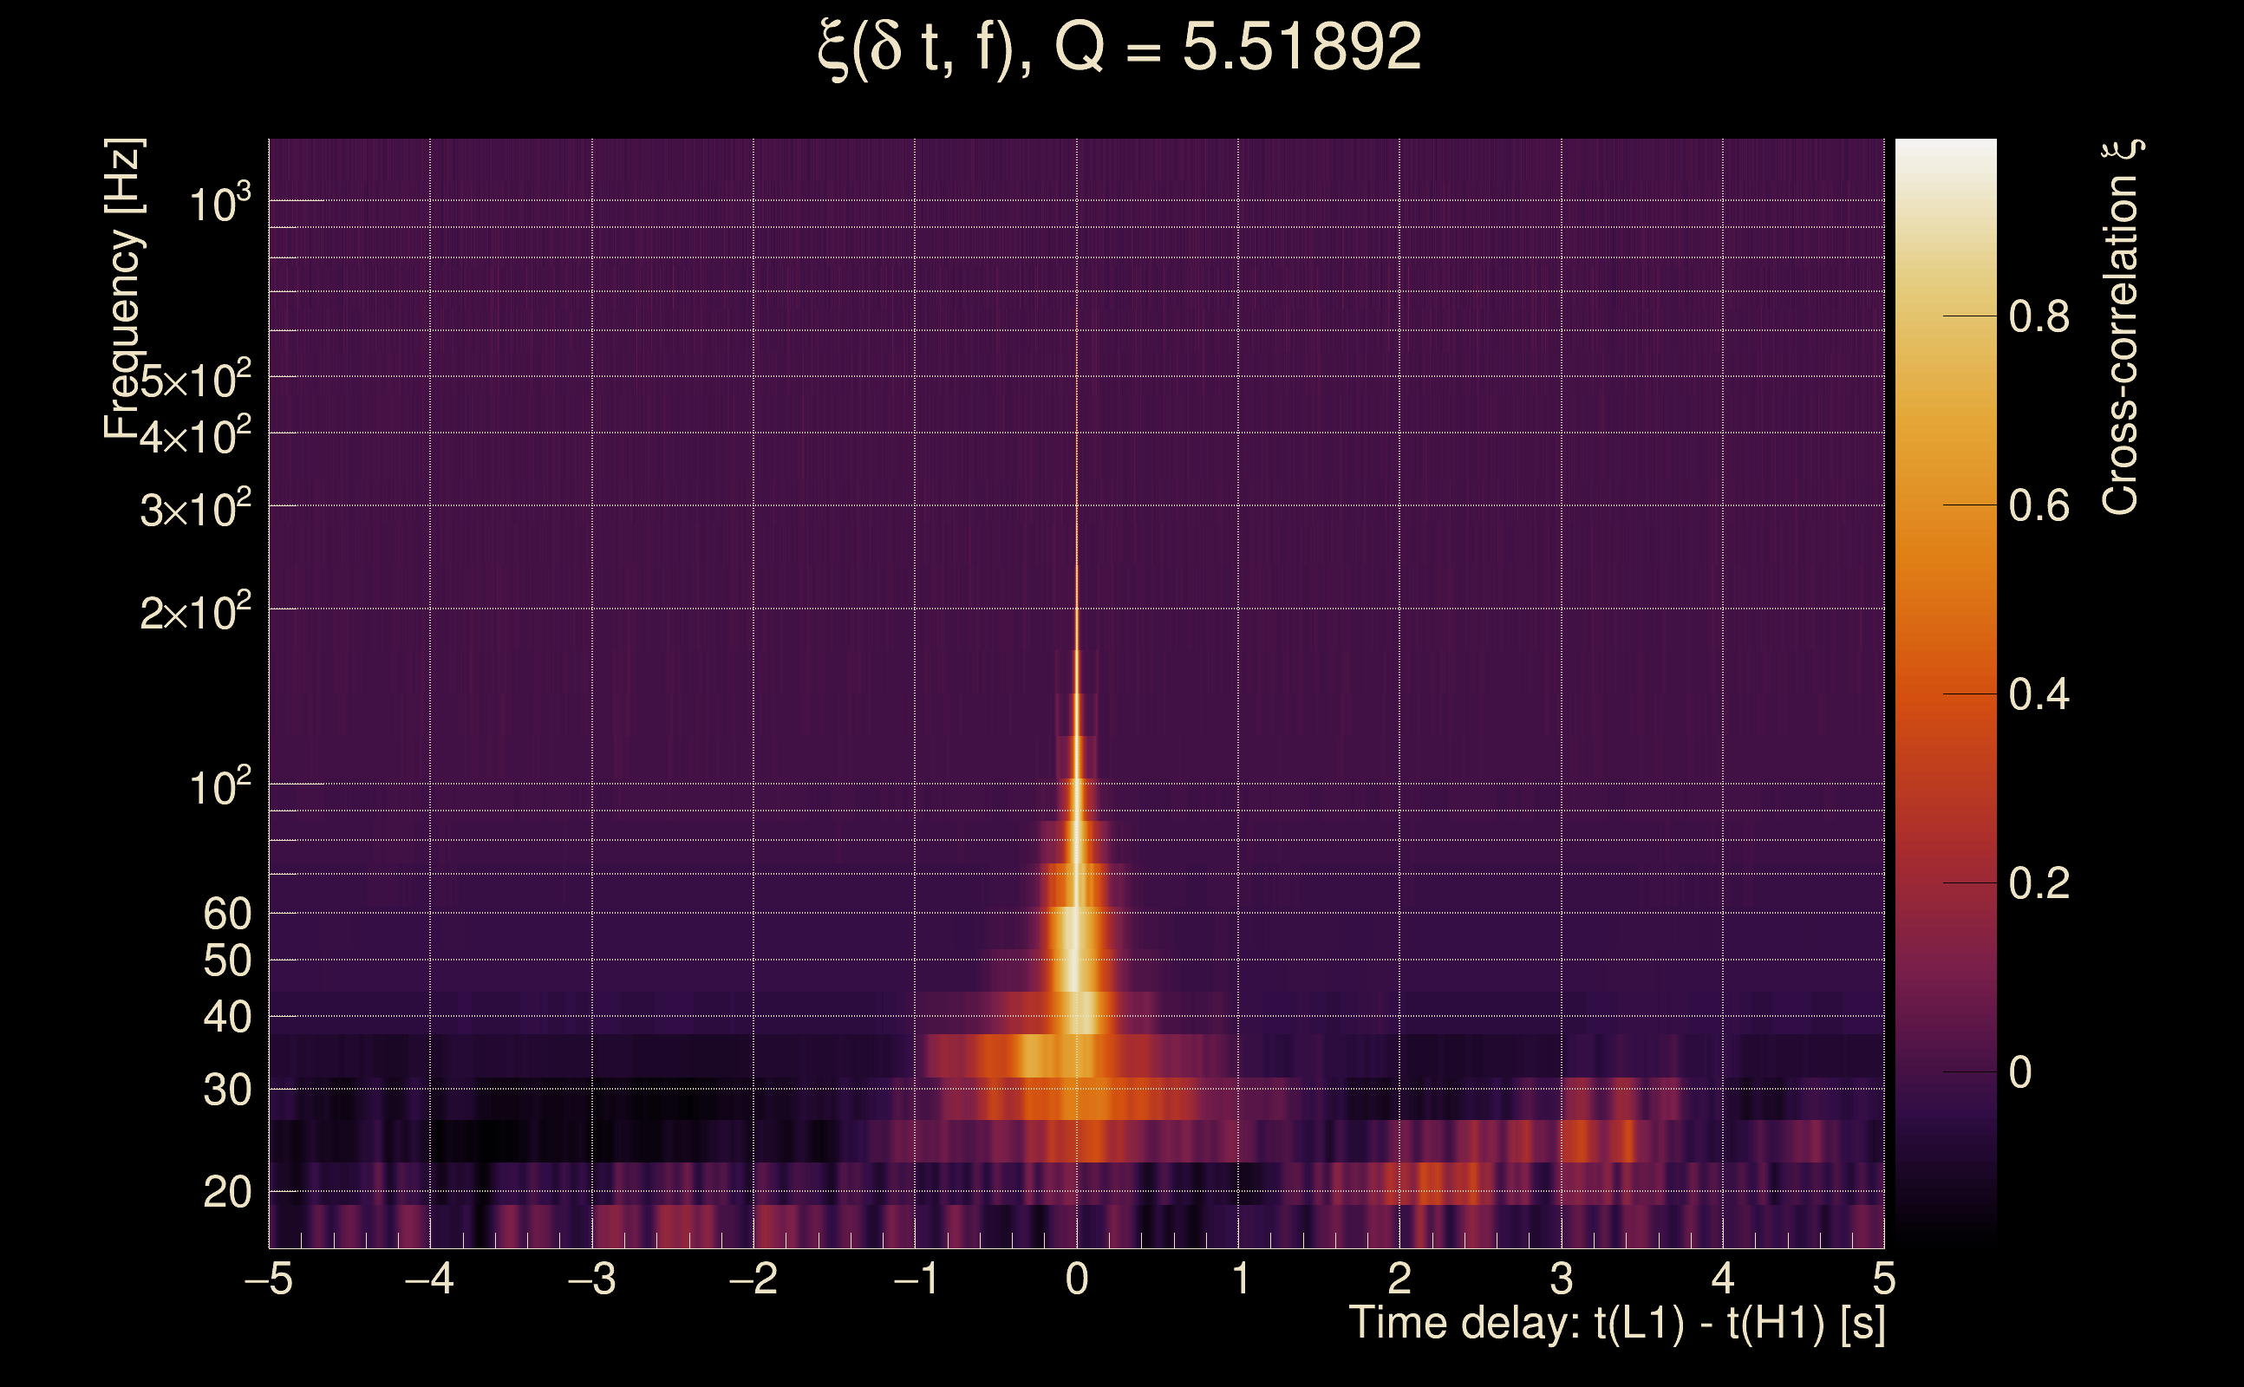Click the 60 Hz frequency axis label

(226, 914)
